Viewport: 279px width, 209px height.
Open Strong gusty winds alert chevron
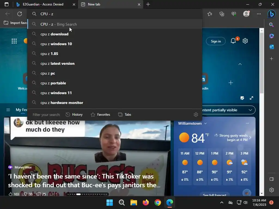point(250,137)
